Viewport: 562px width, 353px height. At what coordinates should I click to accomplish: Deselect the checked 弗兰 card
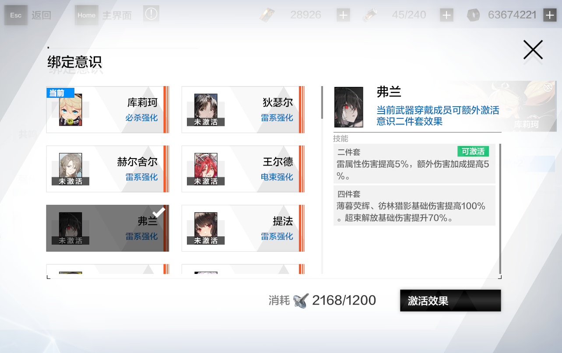[x=107, y=228]
